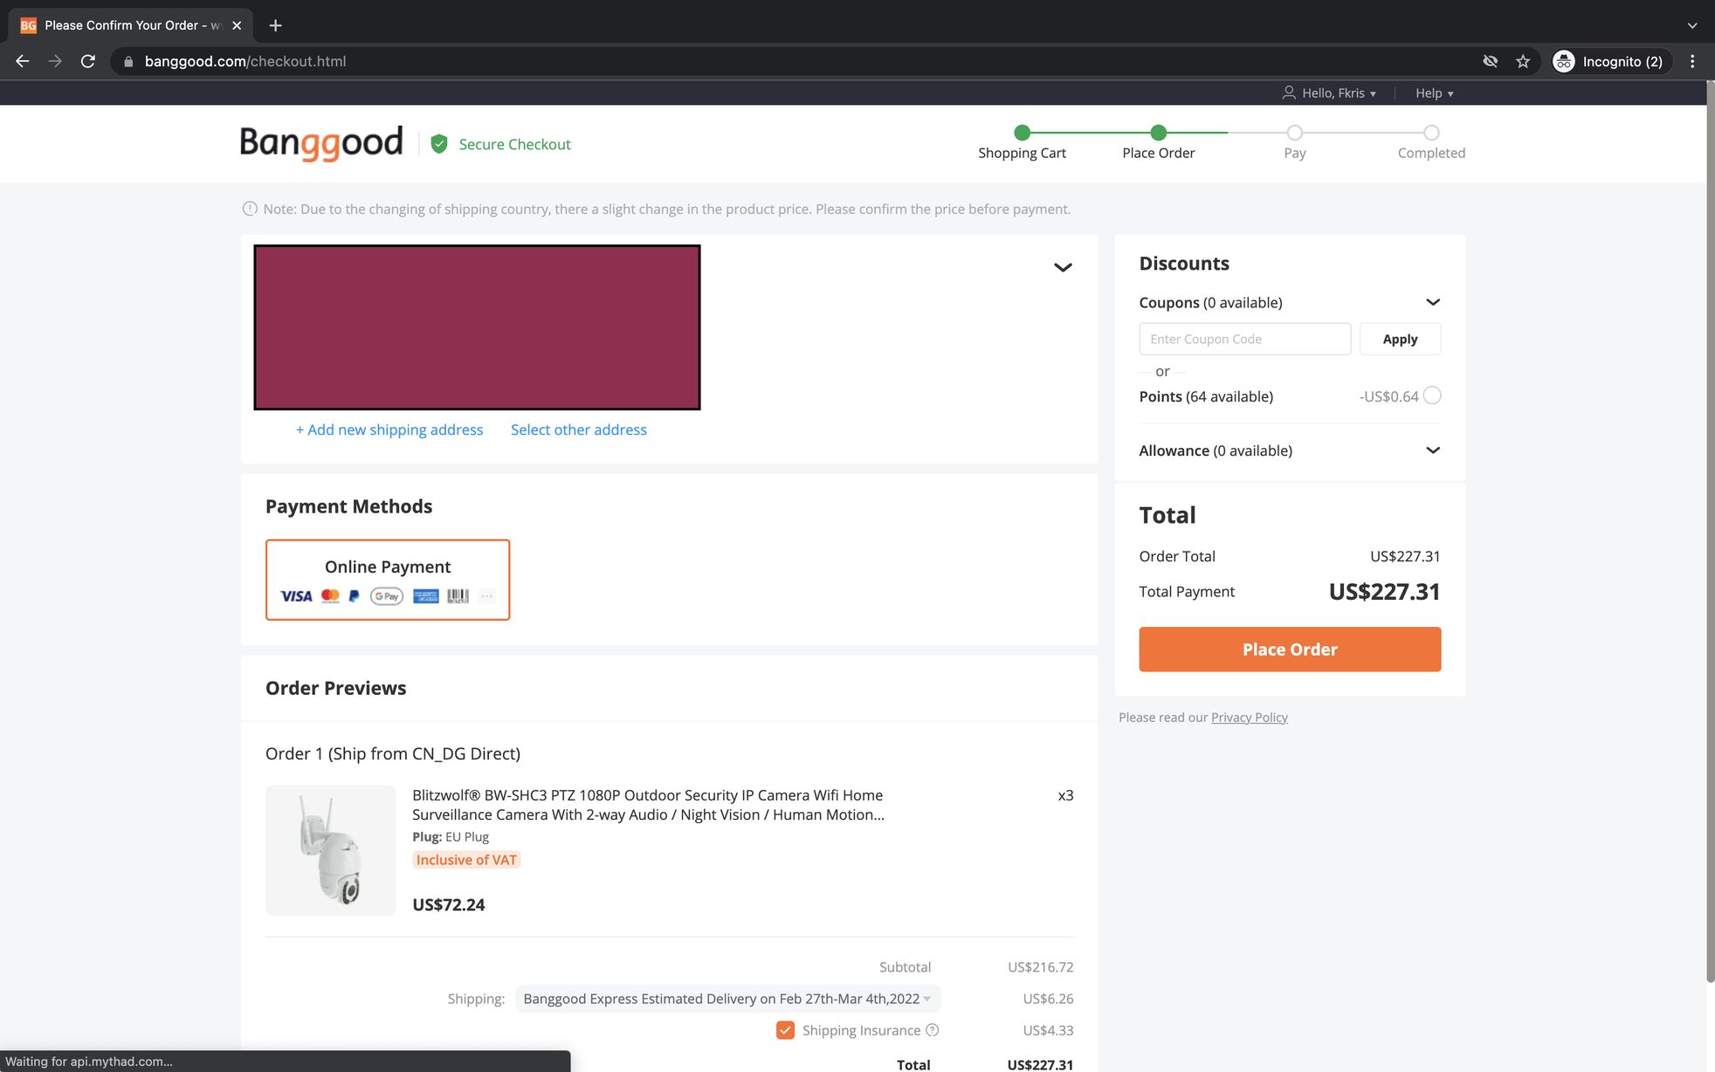Image resolution: width=1715 pixels, height=1072 pixels.
Task: Open the Chrome three-dot menu
Action: pos(1691,61)
